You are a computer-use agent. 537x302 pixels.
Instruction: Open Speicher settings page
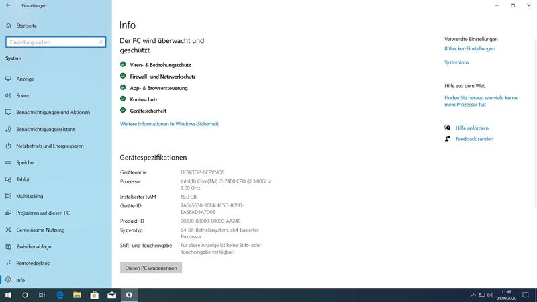pyautogui.click(x=26, y=162)
